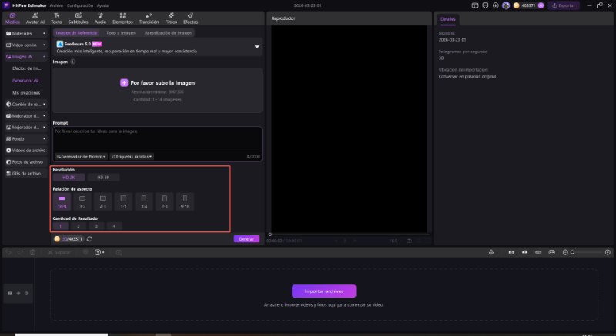The height and width of the screenshot is (336, 616).
Task: Click the gold coin credits icon in title bar
Action: point(517,5)
